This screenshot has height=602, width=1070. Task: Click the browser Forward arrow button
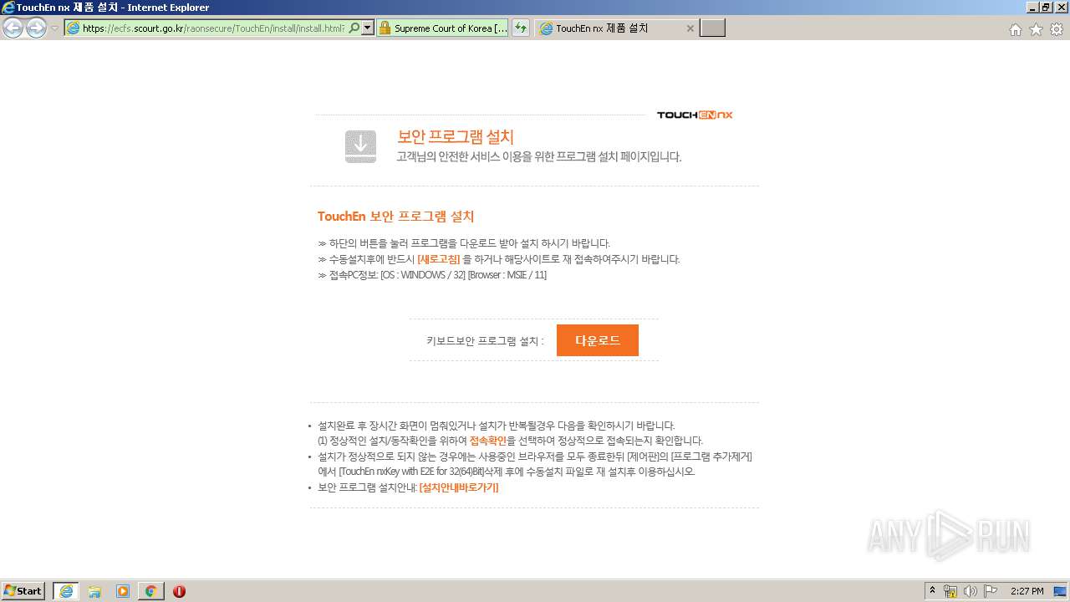point(36,28)
